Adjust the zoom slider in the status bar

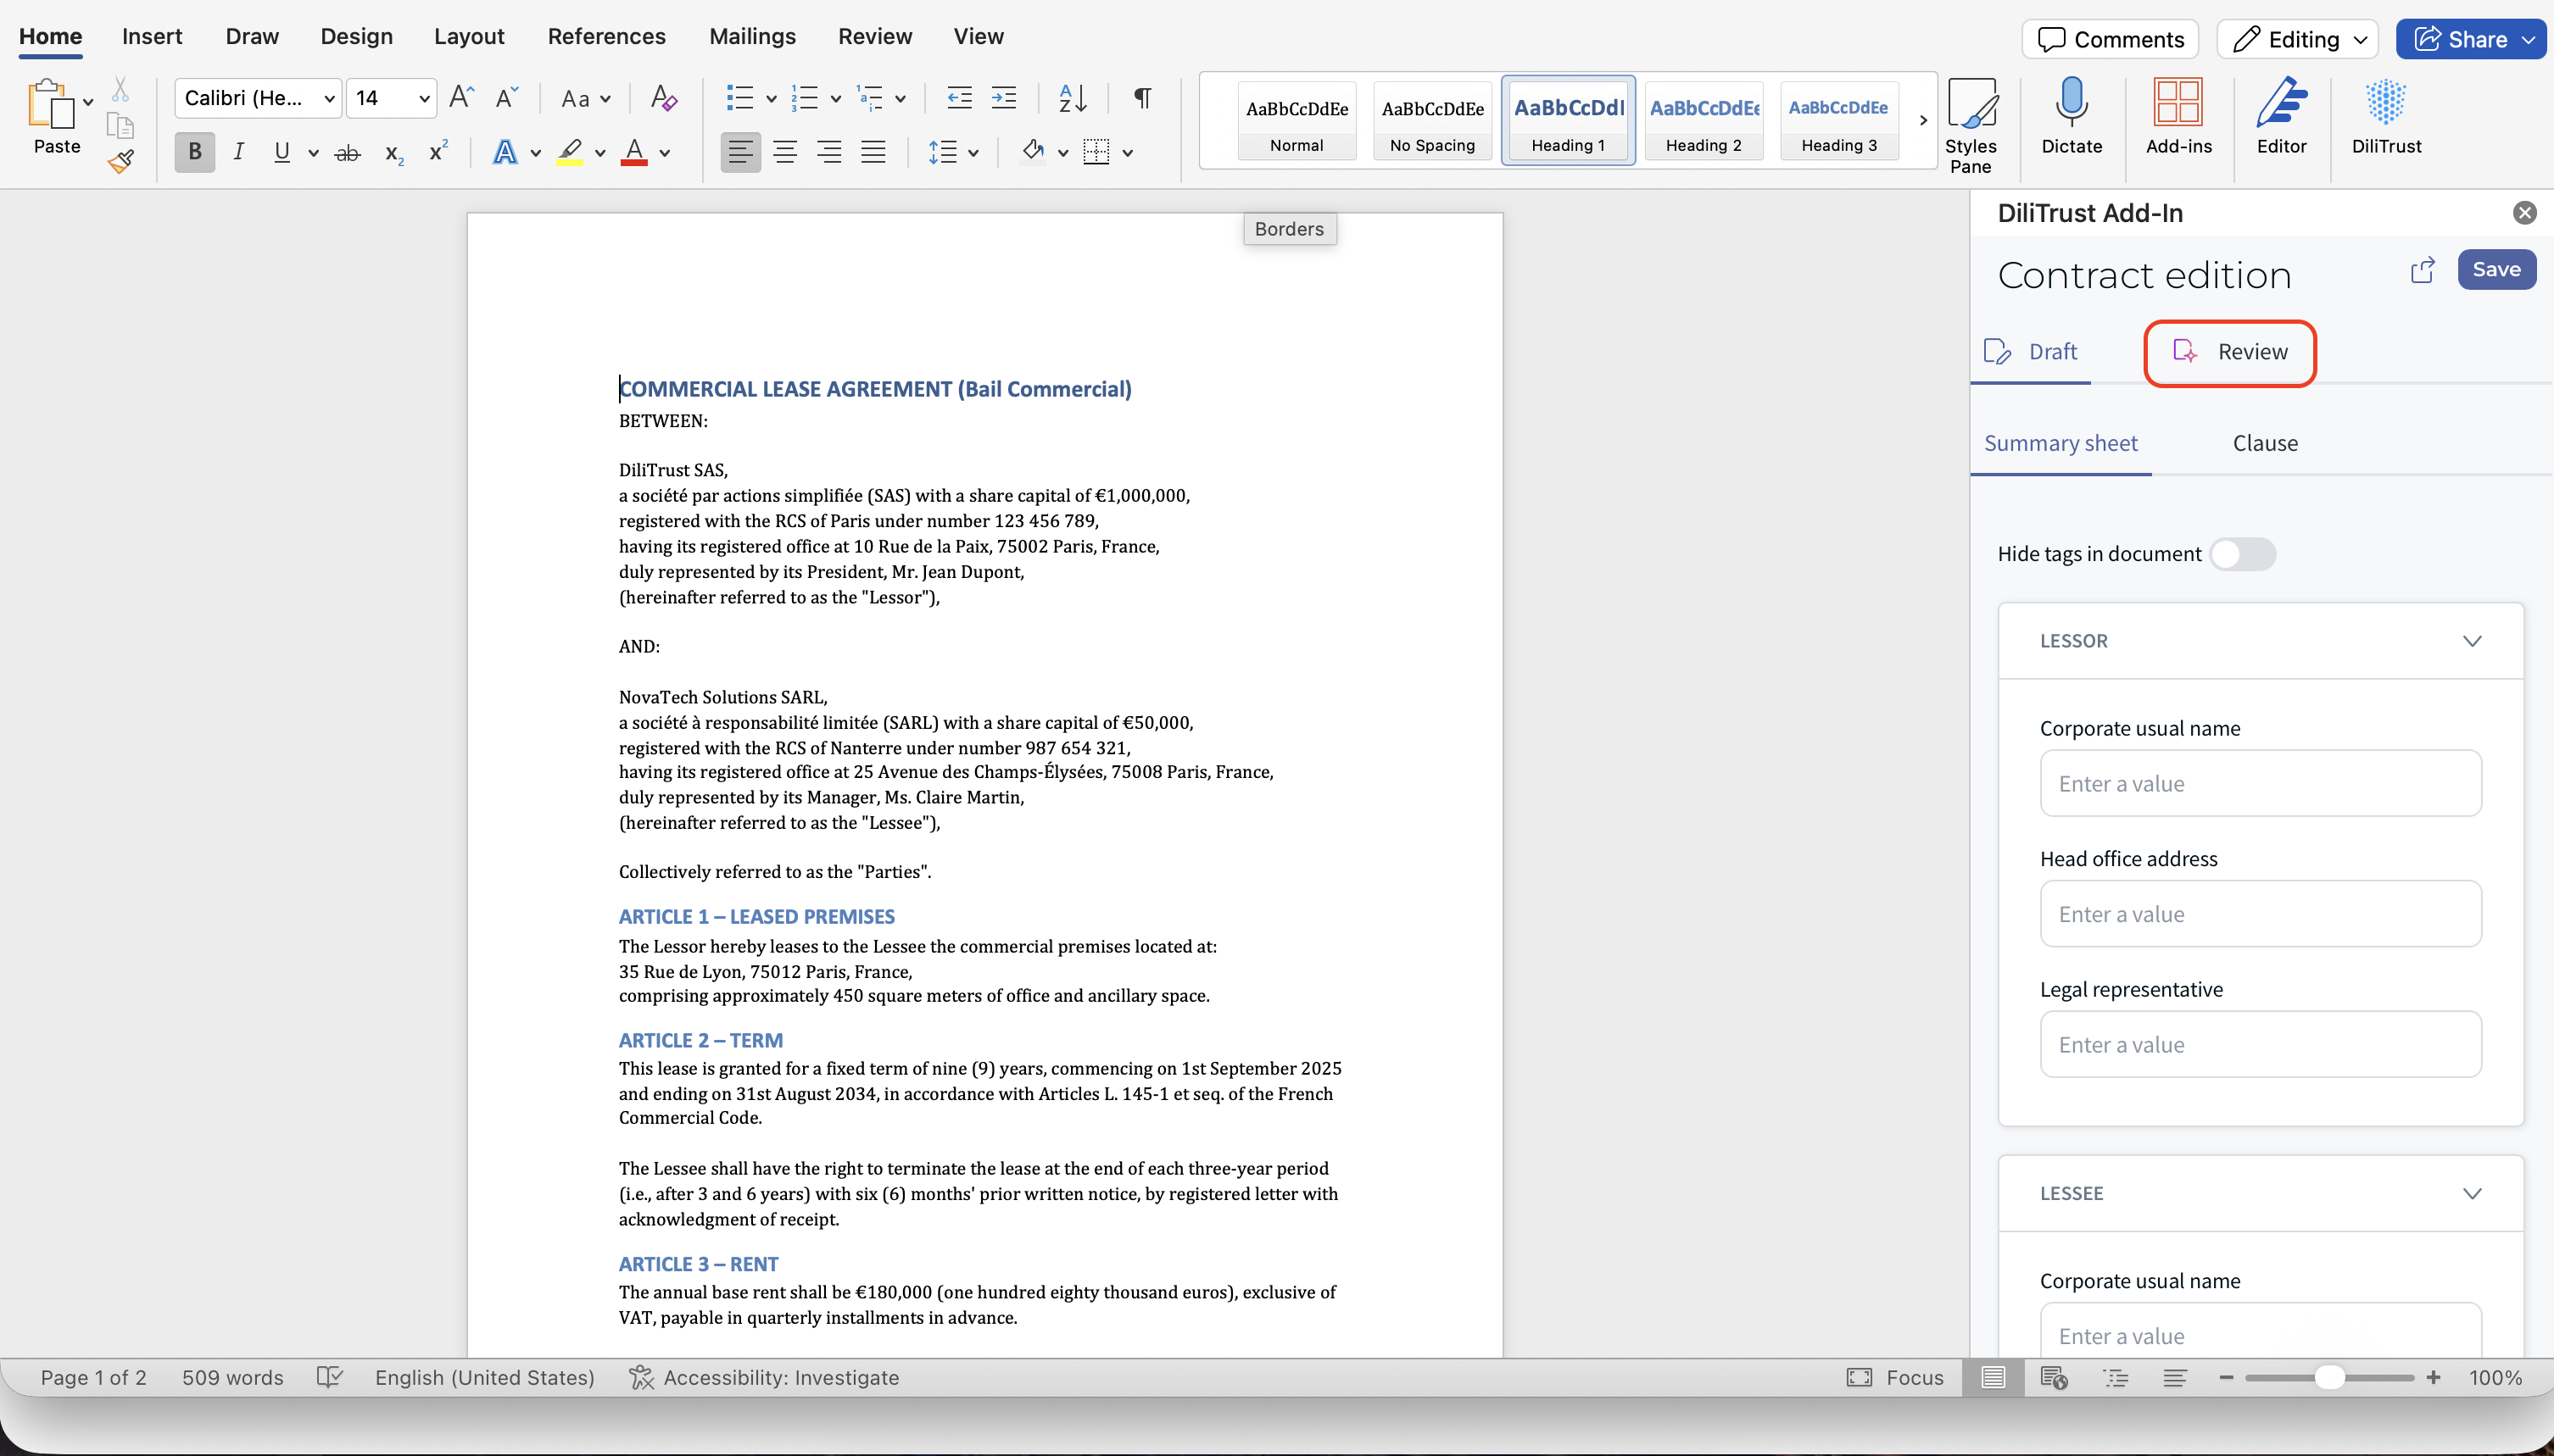(2330, 1378)
